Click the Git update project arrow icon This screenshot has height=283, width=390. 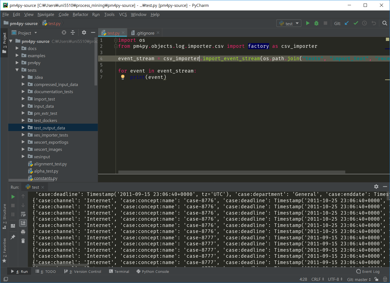pyautogui.click(x=347, y=23)
